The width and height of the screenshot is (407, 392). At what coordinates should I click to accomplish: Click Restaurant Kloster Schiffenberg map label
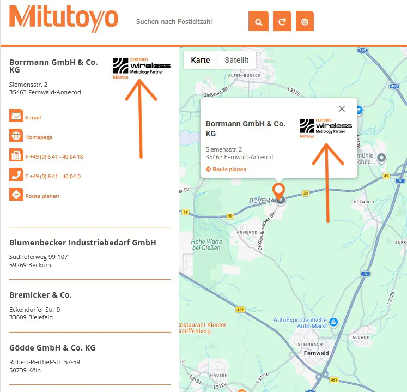pyautogui.click(x=202, y=328)
